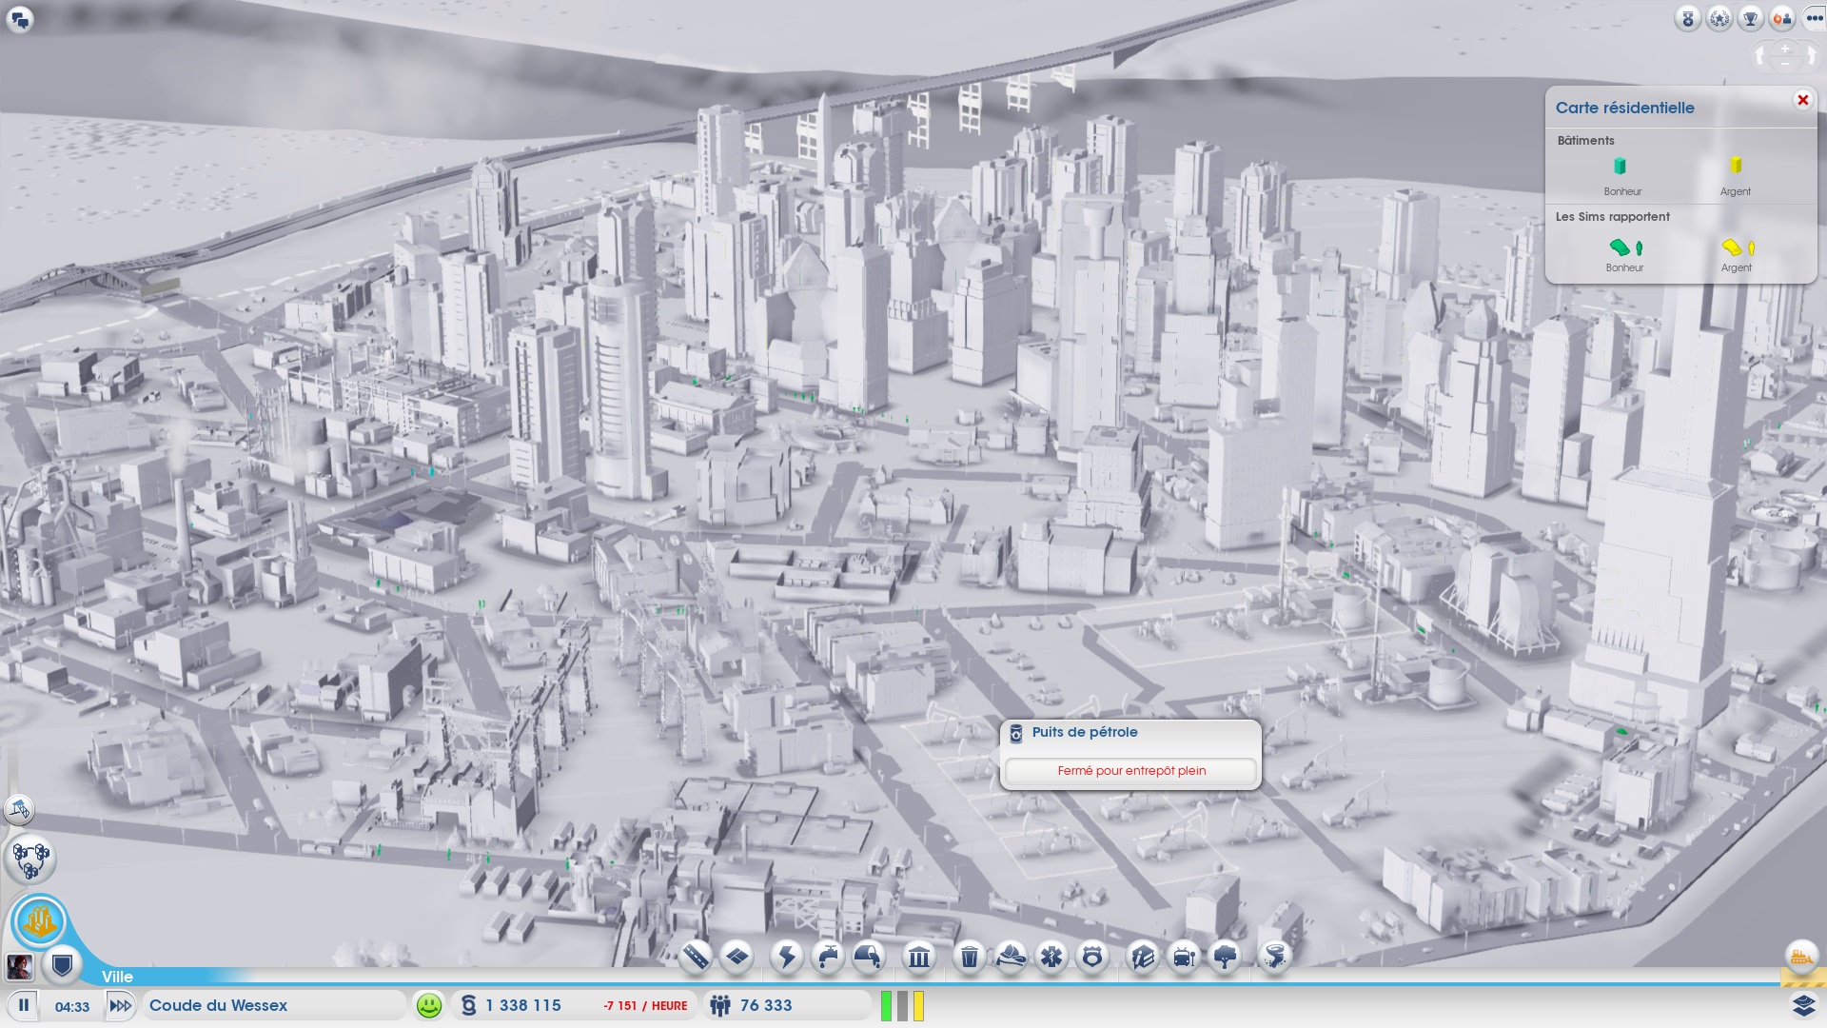Select Argent under Les Sims rapportent

coord(1737,254)
